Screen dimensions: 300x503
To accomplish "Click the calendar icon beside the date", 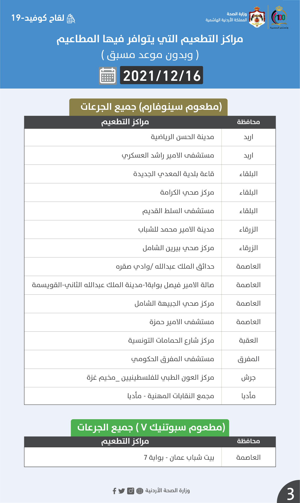I will 108,76.
